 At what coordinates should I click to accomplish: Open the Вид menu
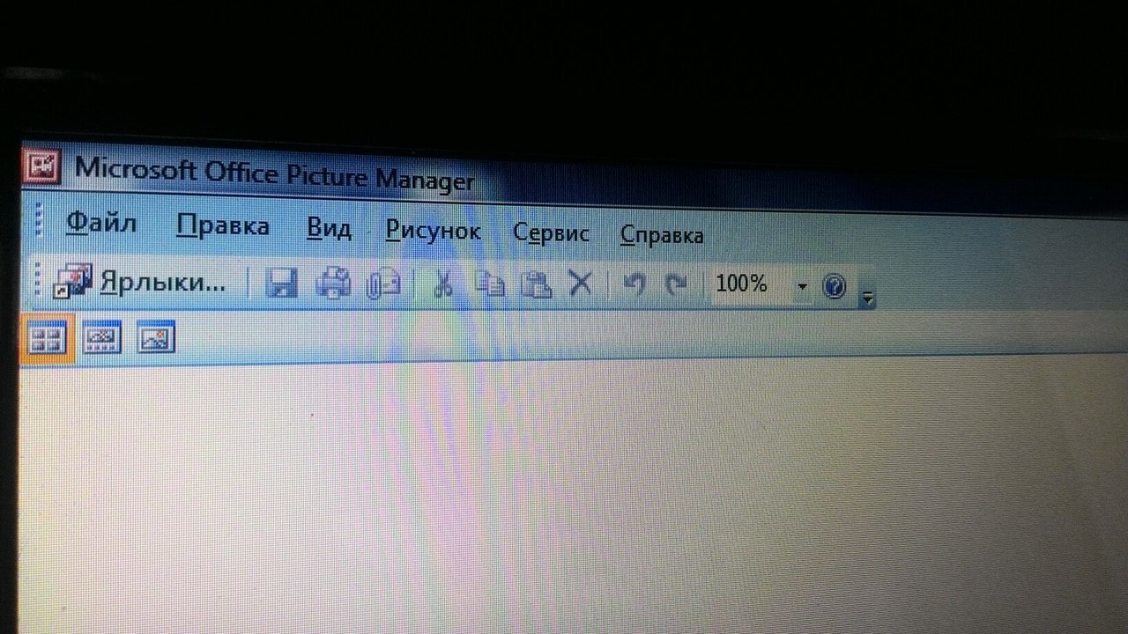pos(329,230)
